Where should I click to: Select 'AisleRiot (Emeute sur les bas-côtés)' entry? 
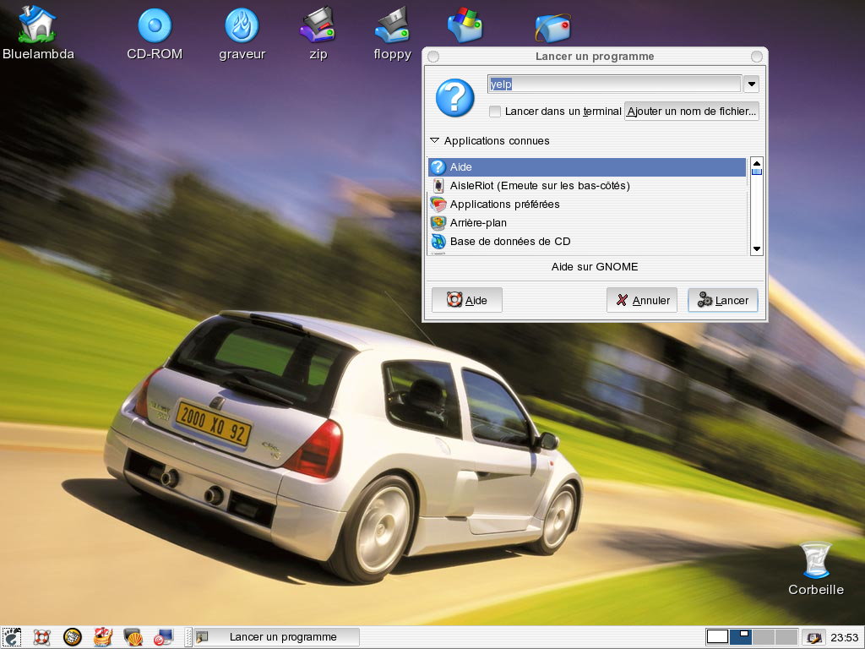(587, 185)
